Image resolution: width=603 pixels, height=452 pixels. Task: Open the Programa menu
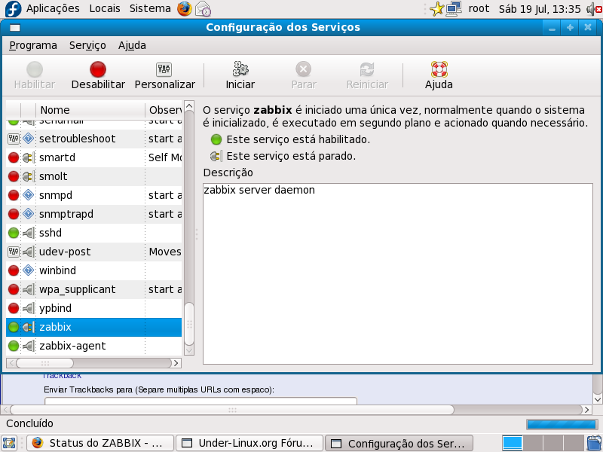click(x=33, y=45)
